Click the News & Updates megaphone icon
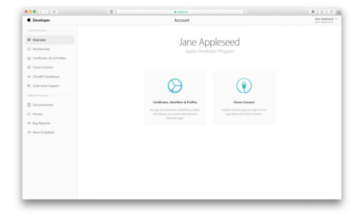The image size is (357, 217). click(29, 132)
